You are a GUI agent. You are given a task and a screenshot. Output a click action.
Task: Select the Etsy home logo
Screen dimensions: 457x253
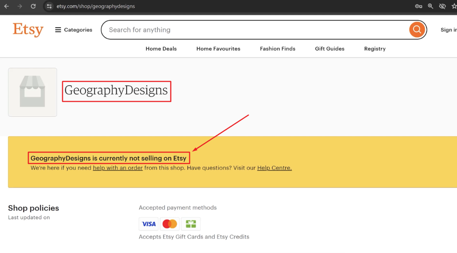pos(28,30)
